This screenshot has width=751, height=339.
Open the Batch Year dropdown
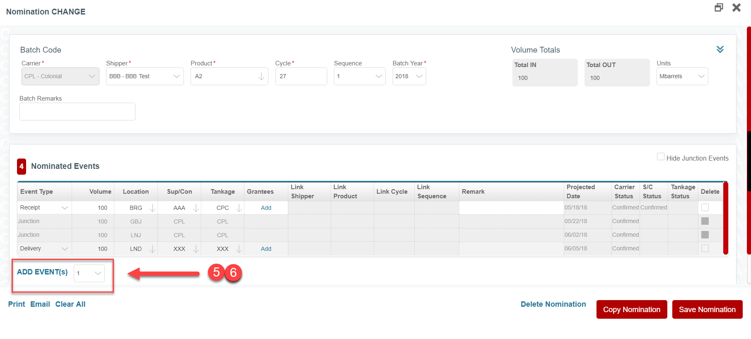pyautogui.click(x=409, y=77)
